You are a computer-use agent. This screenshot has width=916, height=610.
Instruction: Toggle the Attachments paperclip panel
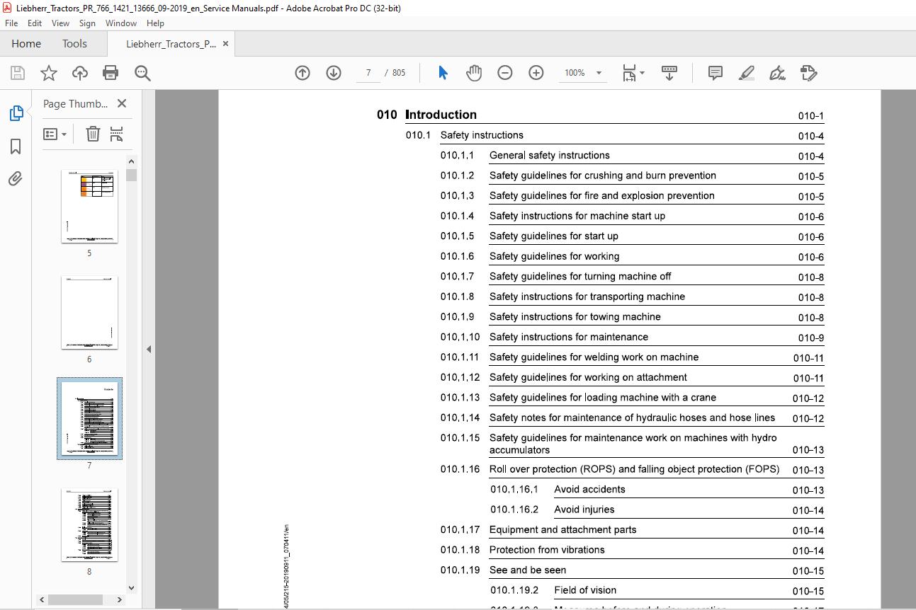(x=16, y=179)
